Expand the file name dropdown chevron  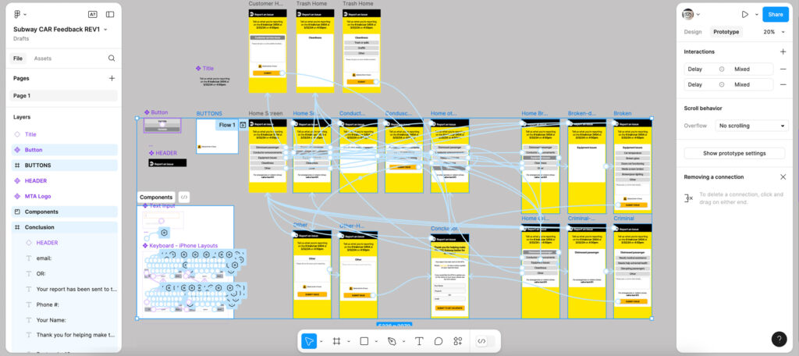[x=105, y=30]
